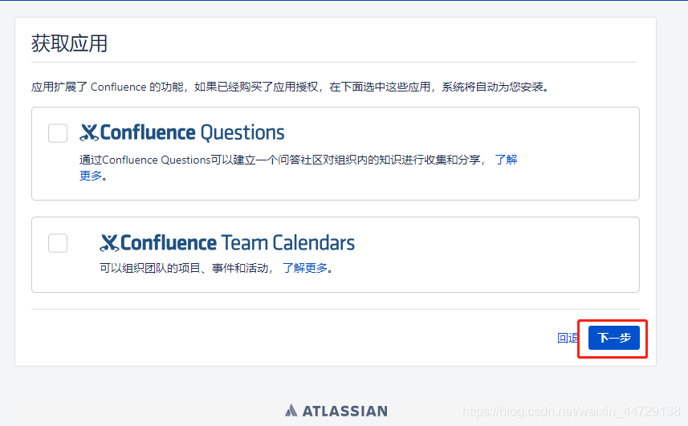Check the Confluence Team Calendars checkbox
The width and height of the screenshot is (688, 426).
[x=58, y=243]
